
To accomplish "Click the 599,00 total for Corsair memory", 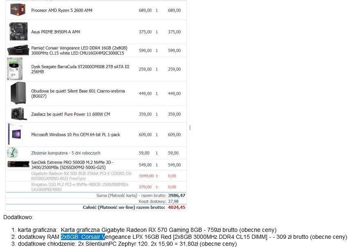I will tap(174, 50).
